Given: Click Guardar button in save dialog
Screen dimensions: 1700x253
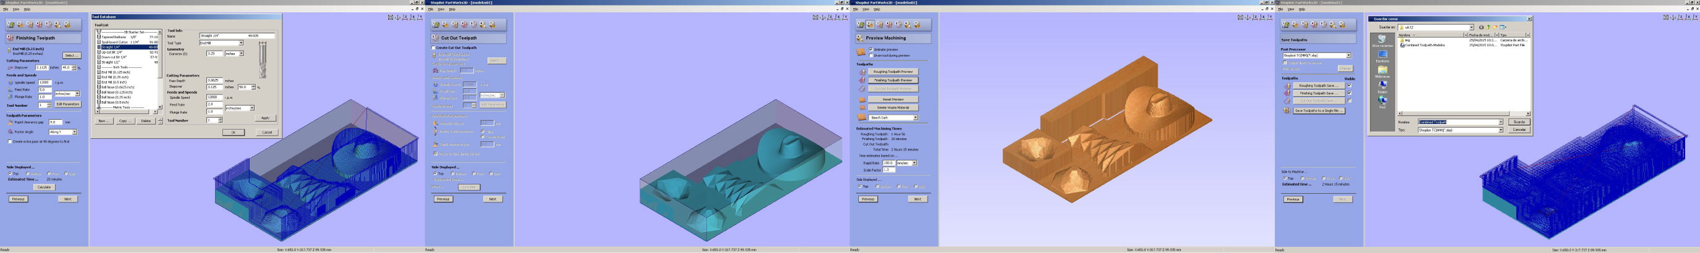Looking at the screenshot, I should coord(1519,122).
